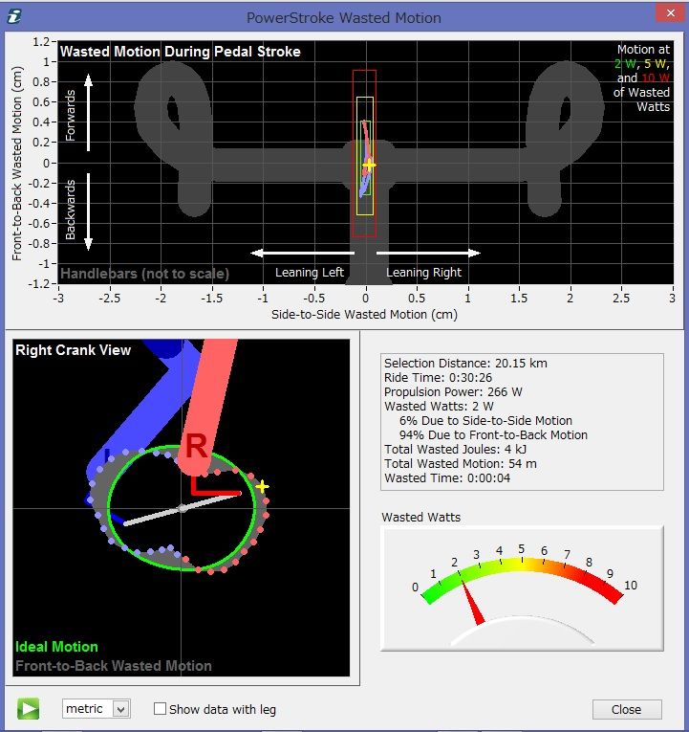Click the Propulsion Power statistic line
This screenshot has height=732, width=689.
tap(453, 391)
